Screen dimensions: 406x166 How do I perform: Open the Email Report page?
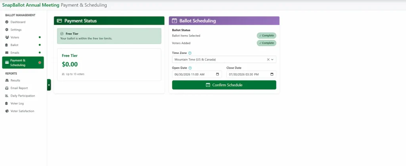pyautogui.click(x=23, y=88)
